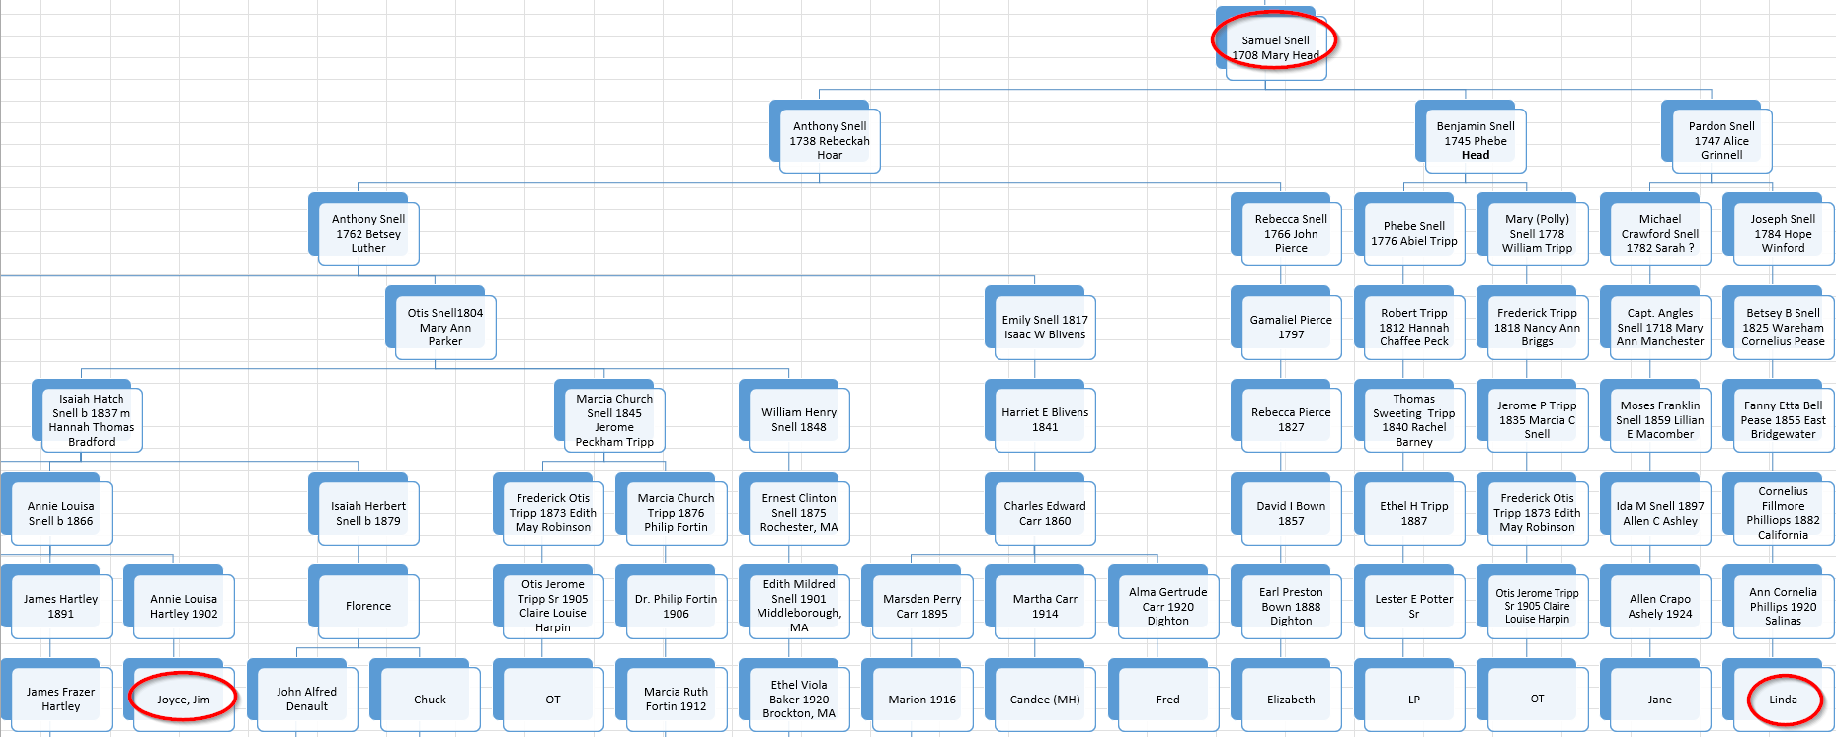Click the Pardon Snell 1747 box
Viewport: 1836px width, 737px height.
[1720, 140]
